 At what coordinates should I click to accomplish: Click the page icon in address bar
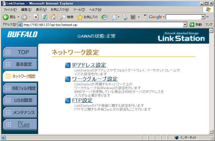(x=20, y=25)
